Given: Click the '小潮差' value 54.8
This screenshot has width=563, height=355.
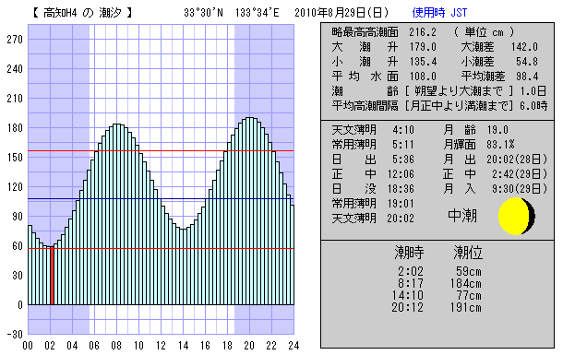Looking at the screenshot, I should 527,62.
